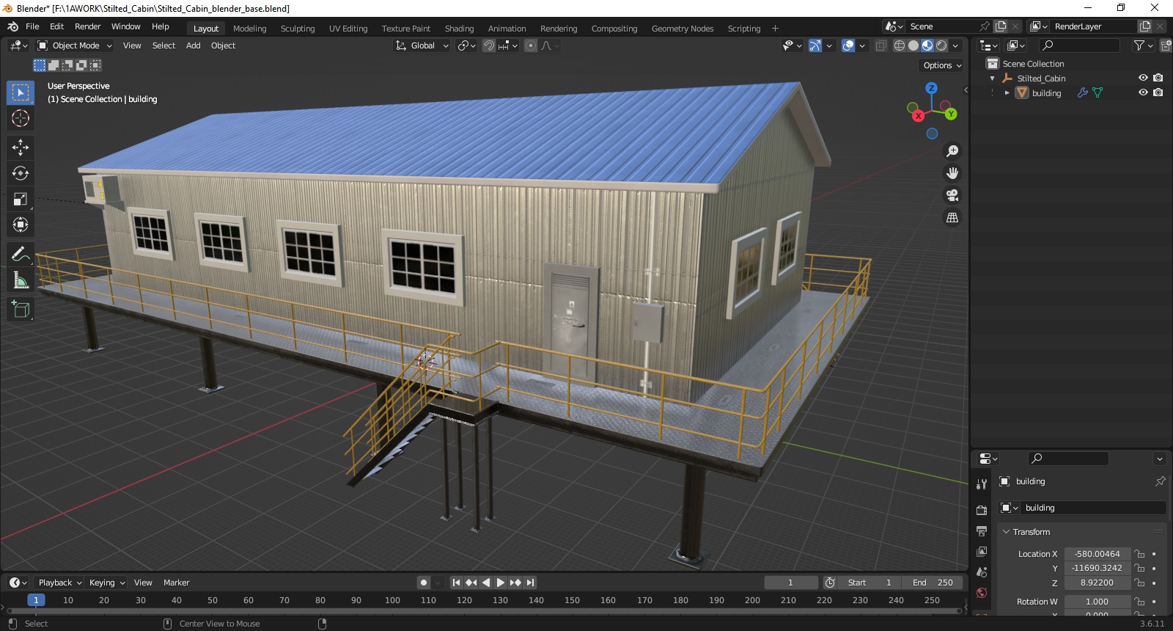Open the Playback dropdown
Screen dimensions: 1173x631
(x=59, y=583)
